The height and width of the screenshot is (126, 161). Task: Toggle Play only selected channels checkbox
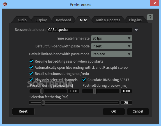tap(31, 80)
